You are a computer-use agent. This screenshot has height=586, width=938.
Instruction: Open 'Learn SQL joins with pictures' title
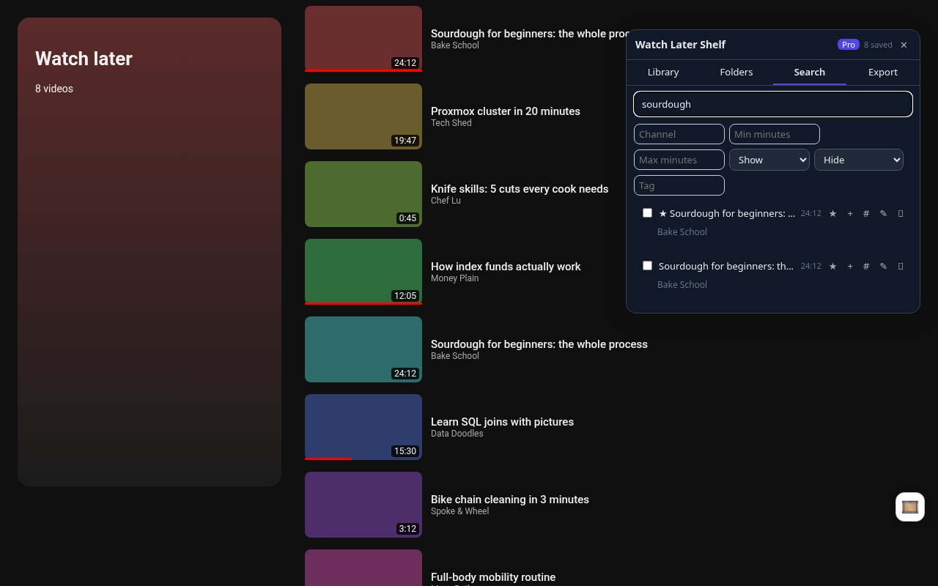pos(502,422)
